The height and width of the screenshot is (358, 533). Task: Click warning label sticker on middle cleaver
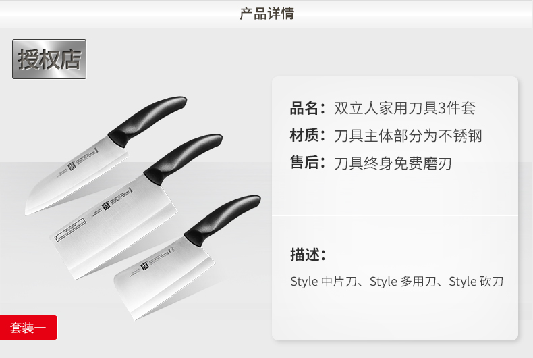tap(70, 230)
